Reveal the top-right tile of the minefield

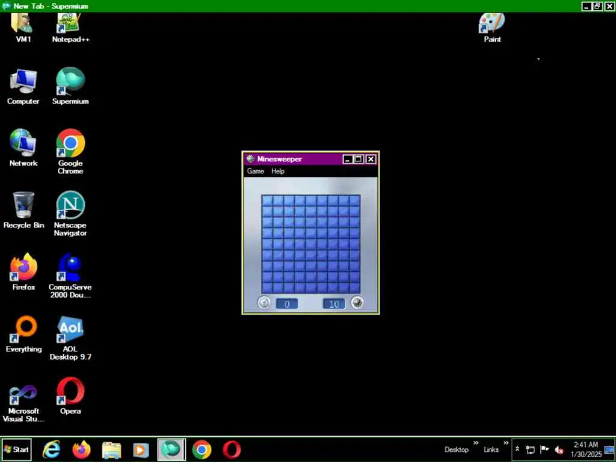[x=354, y=200]
